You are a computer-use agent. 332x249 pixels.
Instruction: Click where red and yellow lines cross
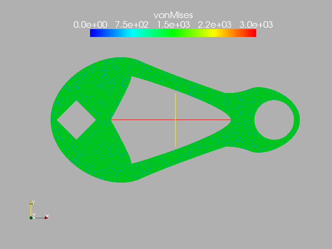[175, 120]
